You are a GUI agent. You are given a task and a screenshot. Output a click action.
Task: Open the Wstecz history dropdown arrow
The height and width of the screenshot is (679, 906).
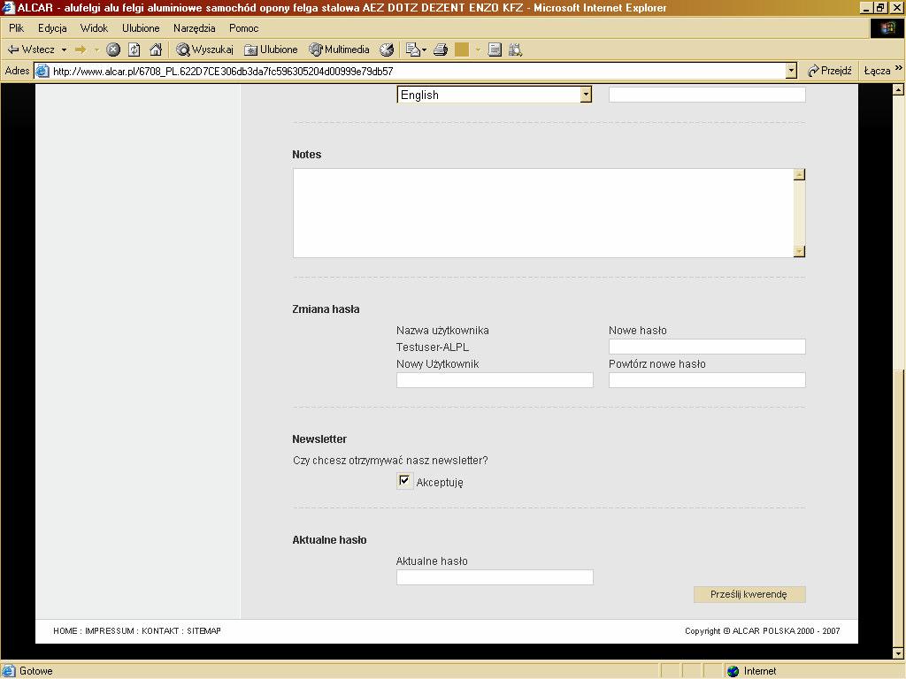[x=64, y=50]
